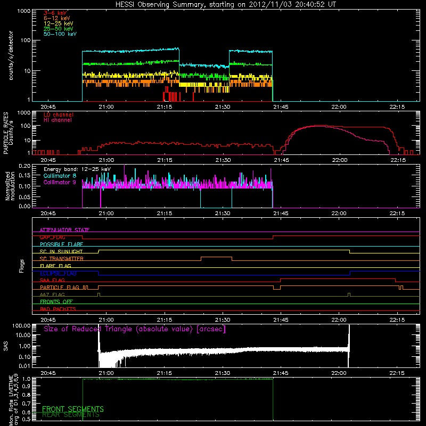
Task: Click the ECLIPSE_FLAG lowered blue segment
Action: (x=224, y=275)
